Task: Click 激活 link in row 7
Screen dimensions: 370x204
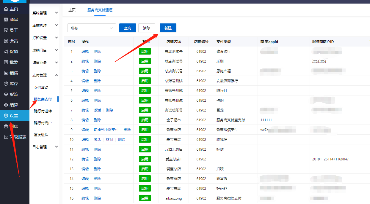Action: point(97,110)
